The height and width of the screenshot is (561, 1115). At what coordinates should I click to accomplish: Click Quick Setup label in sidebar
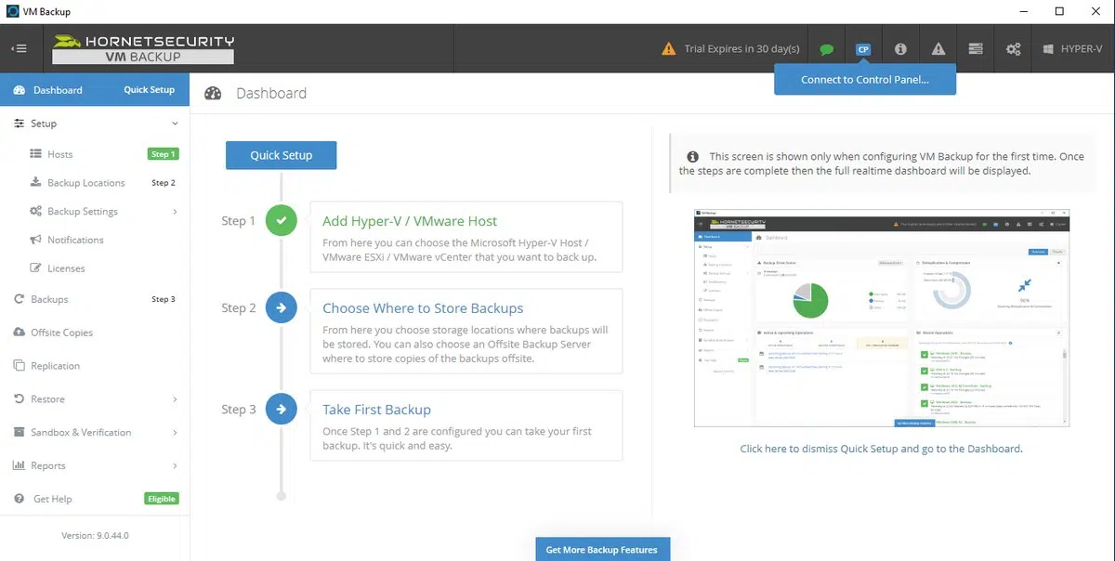(x=149, y=90)
